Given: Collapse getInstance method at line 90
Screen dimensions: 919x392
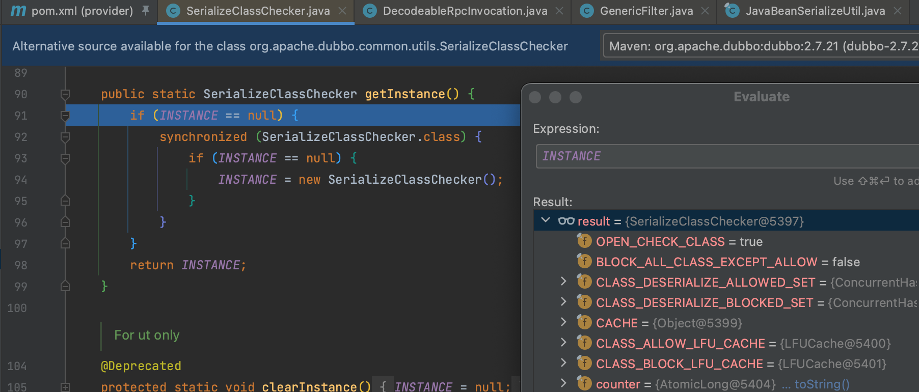Looking at the screenshot, I should click(x=65, y=94).
